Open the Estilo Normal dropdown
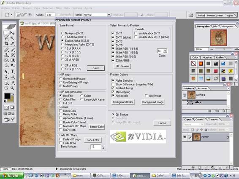Image resolution: width=239 pixels, height=179 pixels. coord(109,15)
